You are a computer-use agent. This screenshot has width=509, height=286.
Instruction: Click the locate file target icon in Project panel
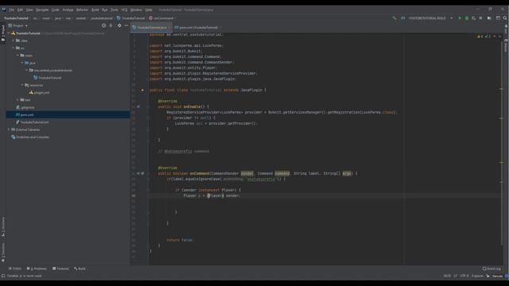[103, 25]
